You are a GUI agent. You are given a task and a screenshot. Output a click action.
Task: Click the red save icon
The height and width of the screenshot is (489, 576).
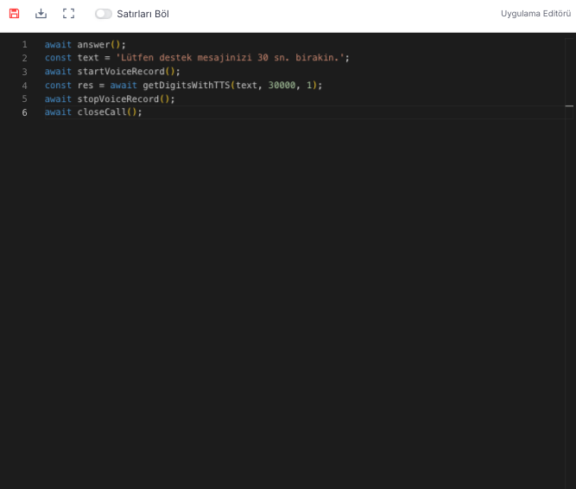pos(15,14)
